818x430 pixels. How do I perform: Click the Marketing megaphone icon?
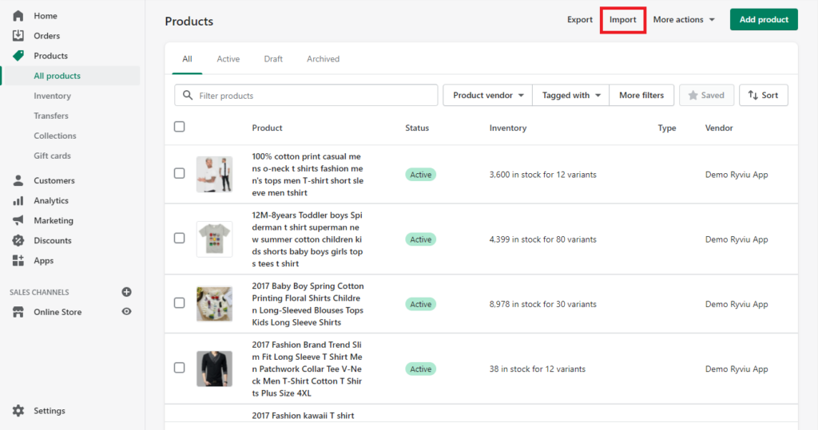coord(18,220)
